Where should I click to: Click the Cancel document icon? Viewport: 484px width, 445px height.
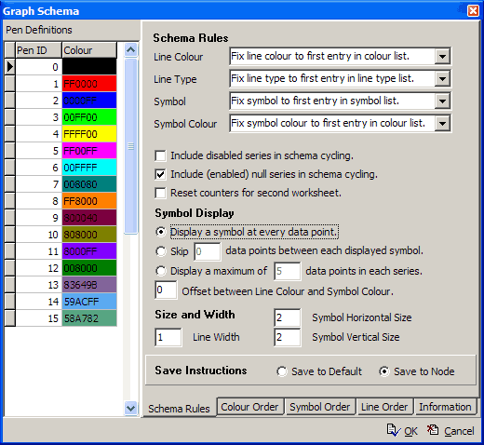[433, 430]
